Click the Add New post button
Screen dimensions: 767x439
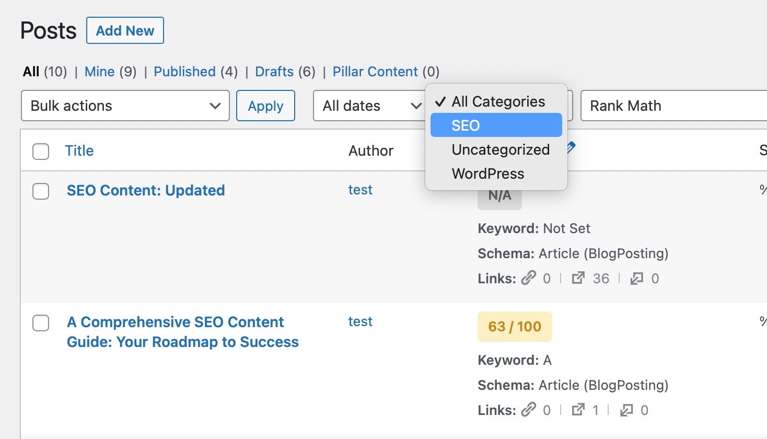(125, 30)
